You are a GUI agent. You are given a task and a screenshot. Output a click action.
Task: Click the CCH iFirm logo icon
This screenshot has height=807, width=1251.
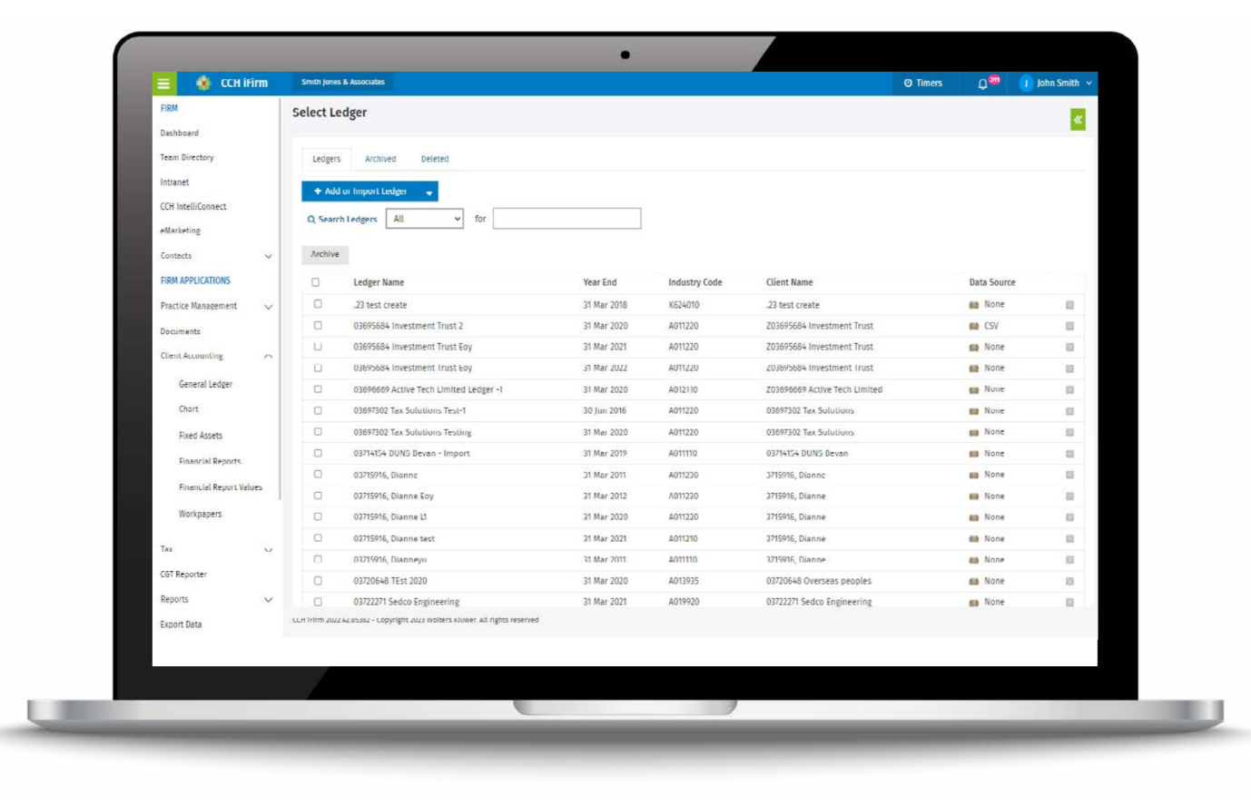(203, 84)
